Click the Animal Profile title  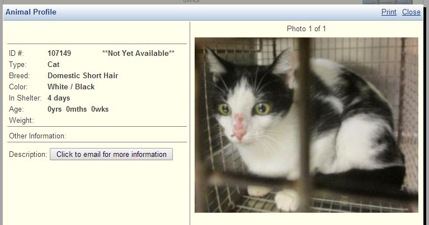[x=31, y=12]
